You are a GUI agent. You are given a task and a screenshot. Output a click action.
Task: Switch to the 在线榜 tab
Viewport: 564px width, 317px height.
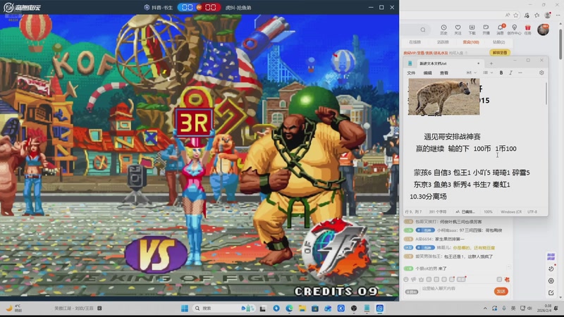(x=415, y=42)
